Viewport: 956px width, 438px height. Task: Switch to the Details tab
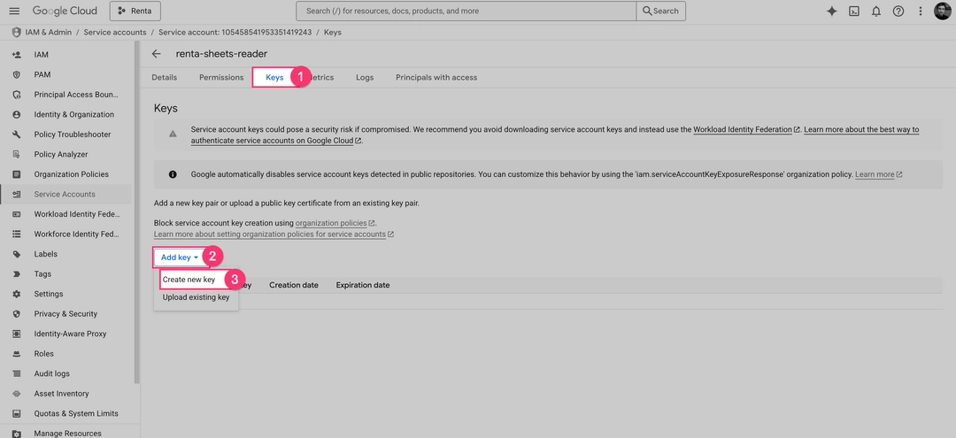[165, 77]
